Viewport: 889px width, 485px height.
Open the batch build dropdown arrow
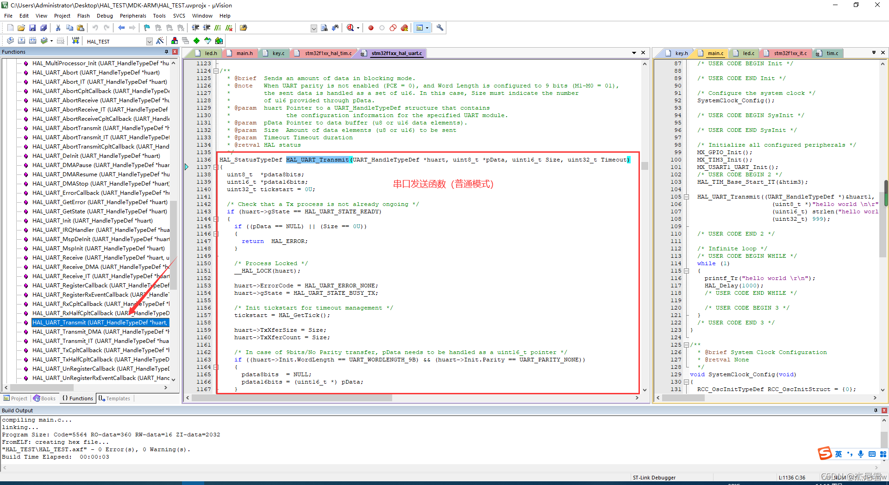point(51,41)
